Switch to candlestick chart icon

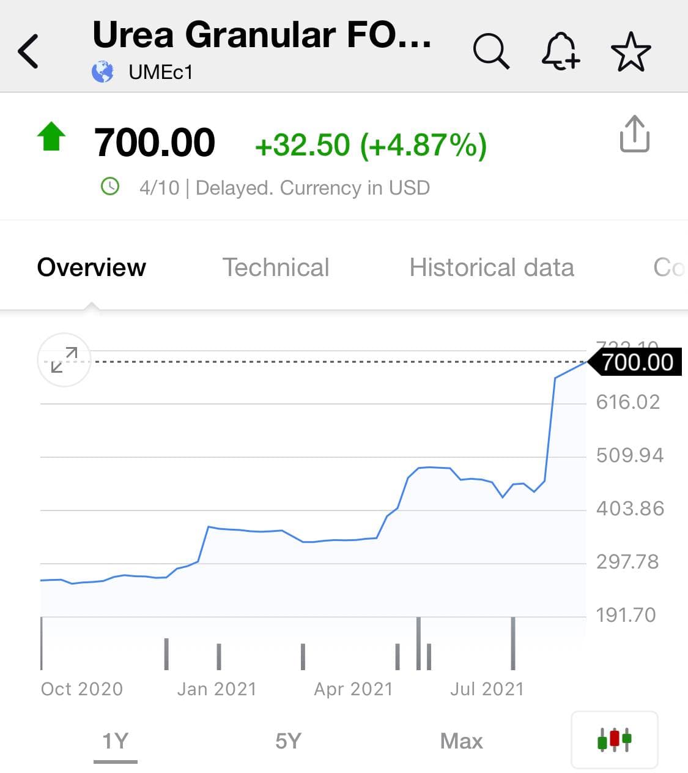[614, 739]
